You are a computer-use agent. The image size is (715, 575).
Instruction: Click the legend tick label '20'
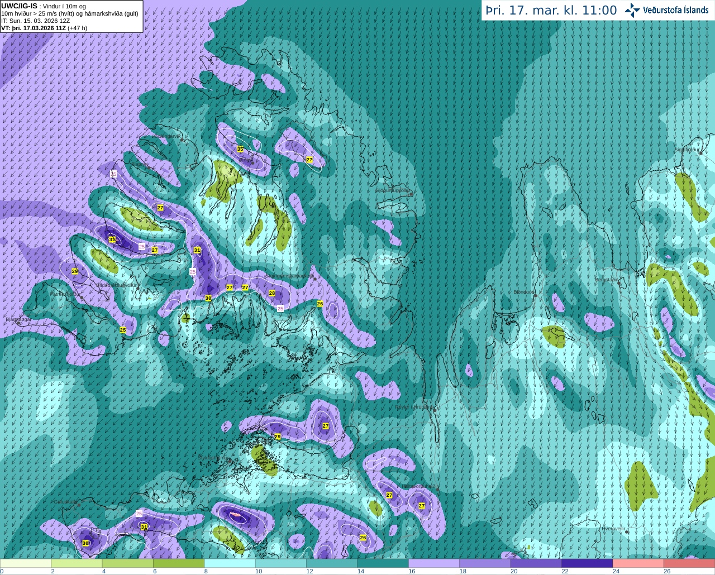(514, 571)
